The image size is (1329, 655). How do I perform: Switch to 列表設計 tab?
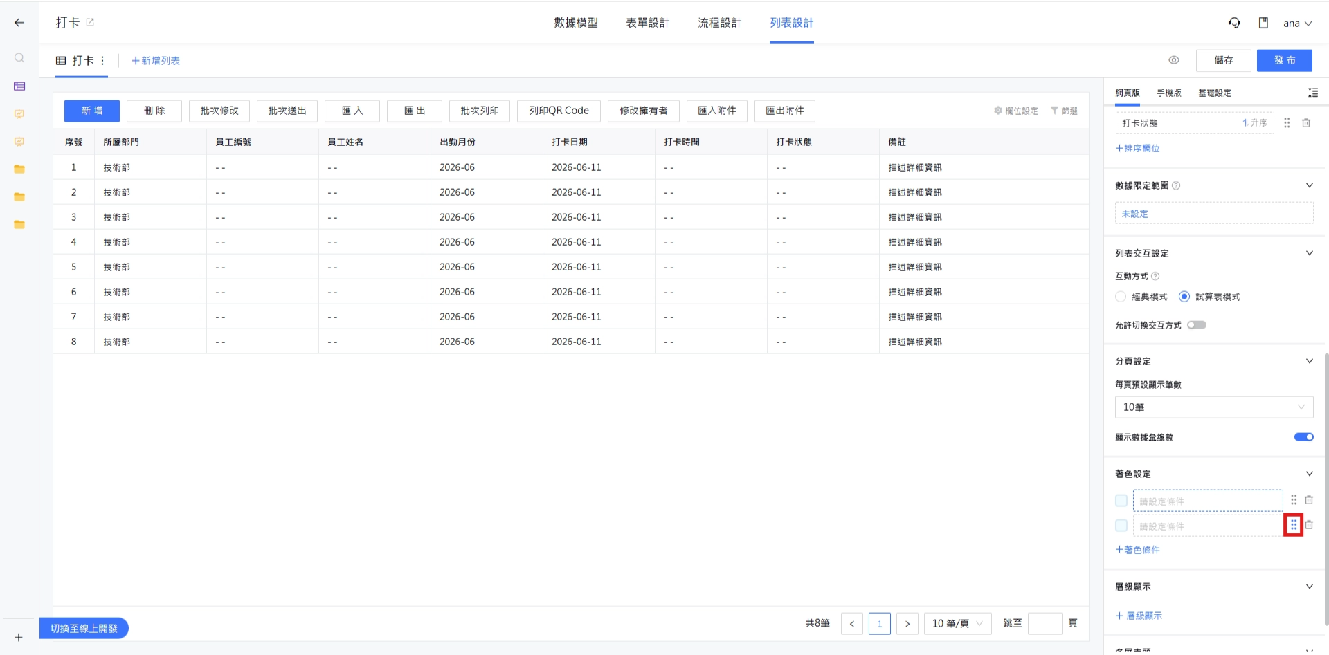tap(792, 23)
